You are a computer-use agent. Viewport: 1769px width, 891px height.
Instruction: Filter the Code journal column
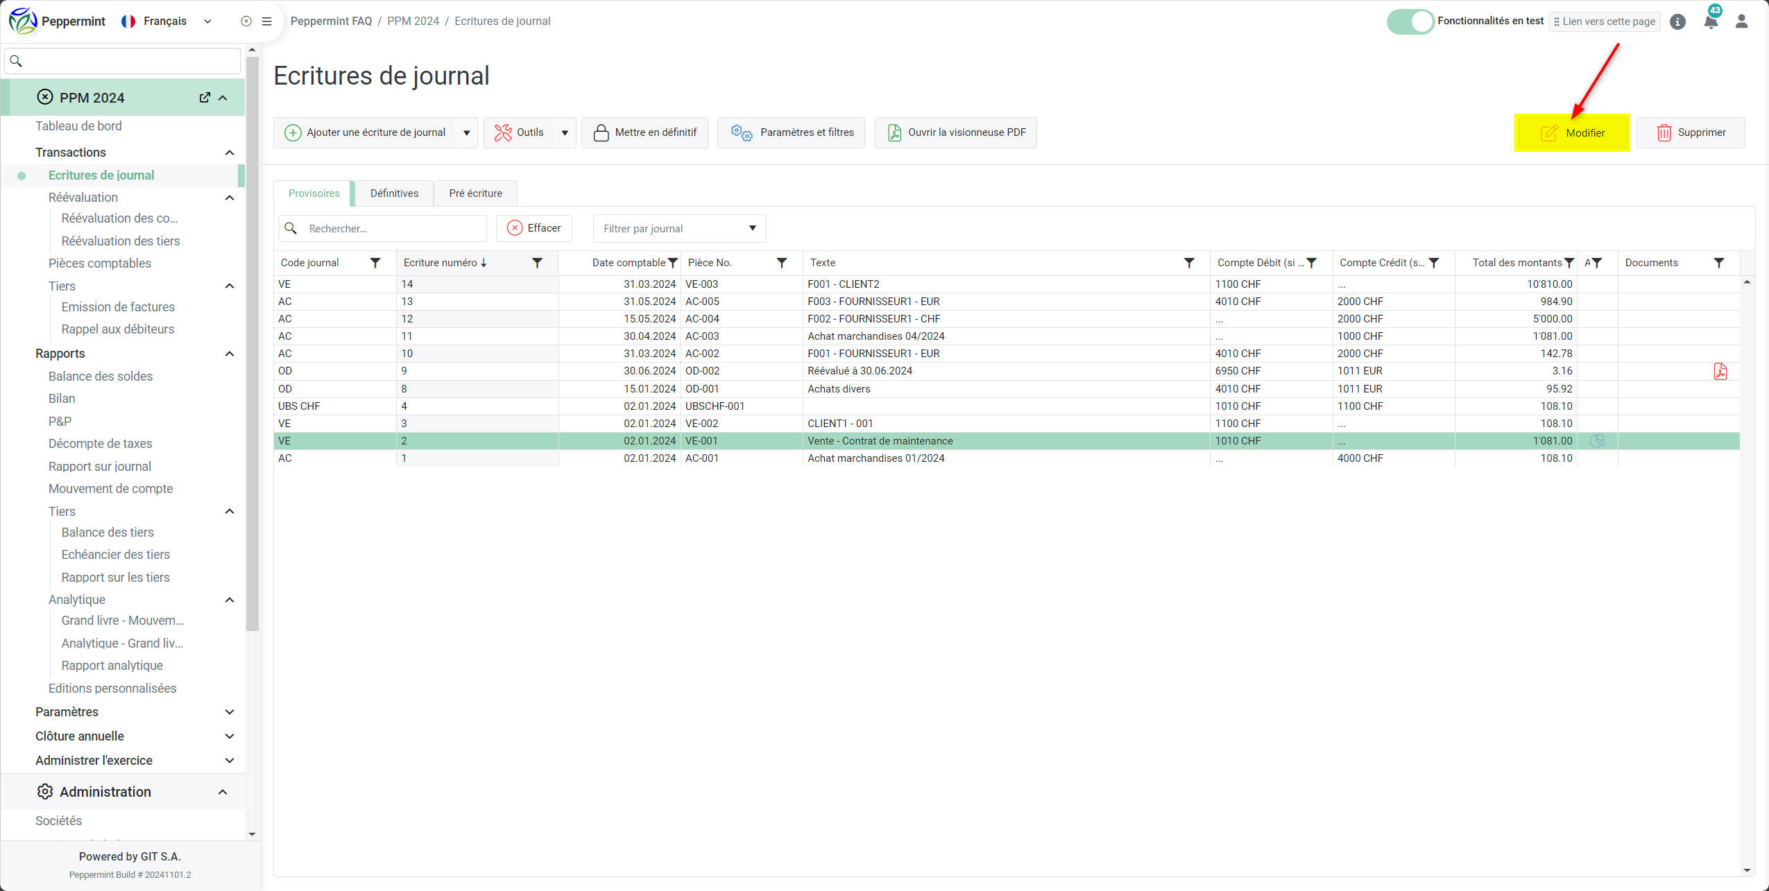(375, 263)
